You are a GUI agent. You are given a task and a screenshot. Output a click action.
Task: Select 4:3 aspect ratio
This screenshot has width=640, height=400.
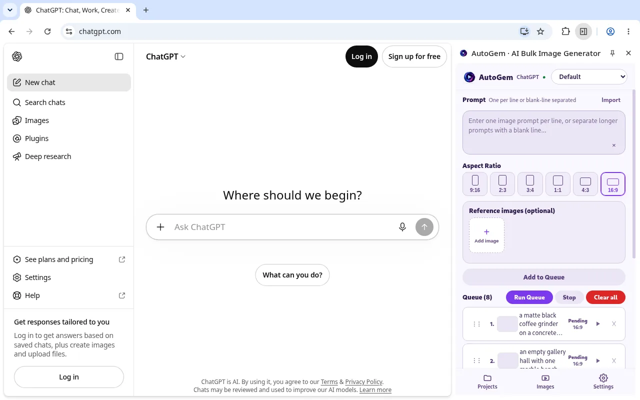click(585, 184)
